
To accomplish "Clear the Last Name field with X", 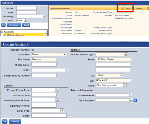I will [65, 54].
